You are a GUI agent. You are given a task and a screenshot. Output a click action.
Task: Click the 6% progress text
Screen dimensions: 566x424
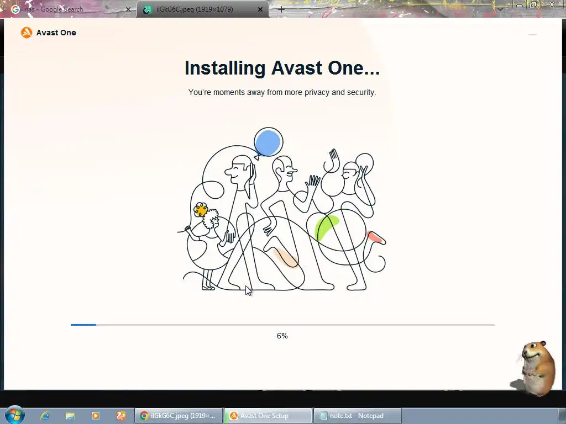point(282,336)
